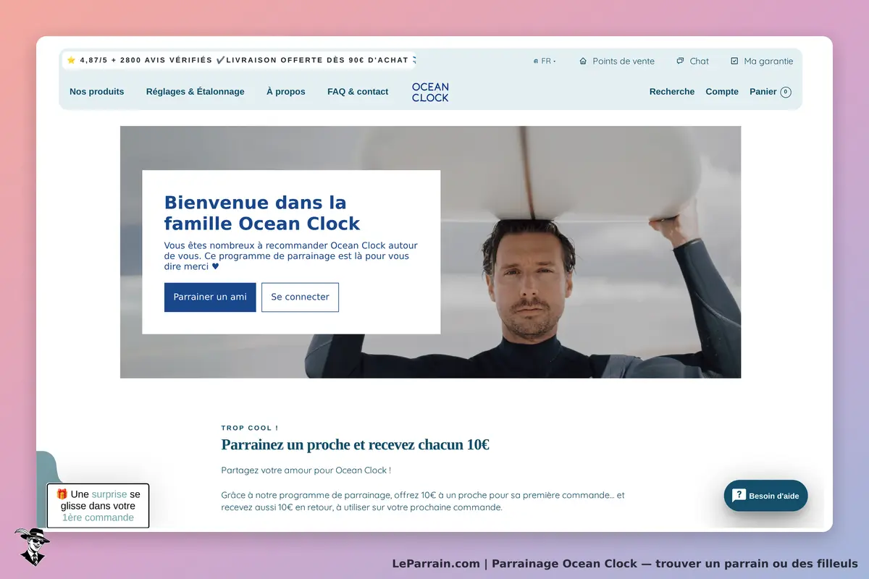
Task: Click the chat bubble icon in the top bar
Action: (680, 62)
